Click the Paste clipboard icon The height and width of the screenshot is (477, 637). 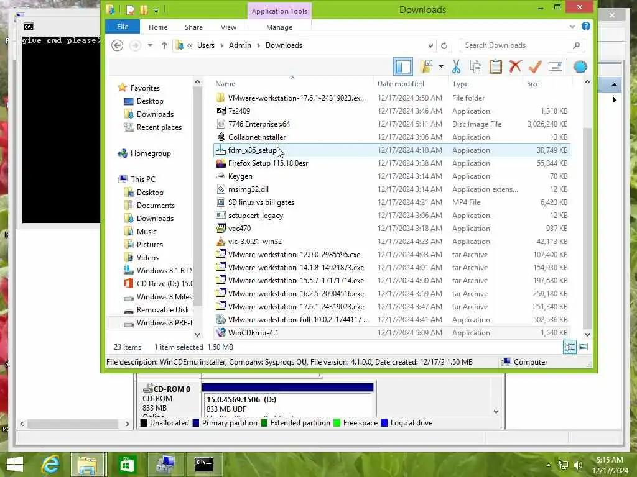496,66
